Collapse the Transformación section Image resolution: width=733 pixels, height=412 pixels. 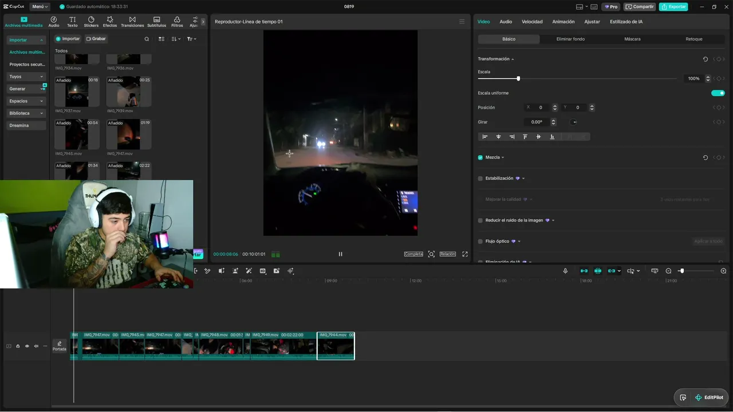coord(513,59)
